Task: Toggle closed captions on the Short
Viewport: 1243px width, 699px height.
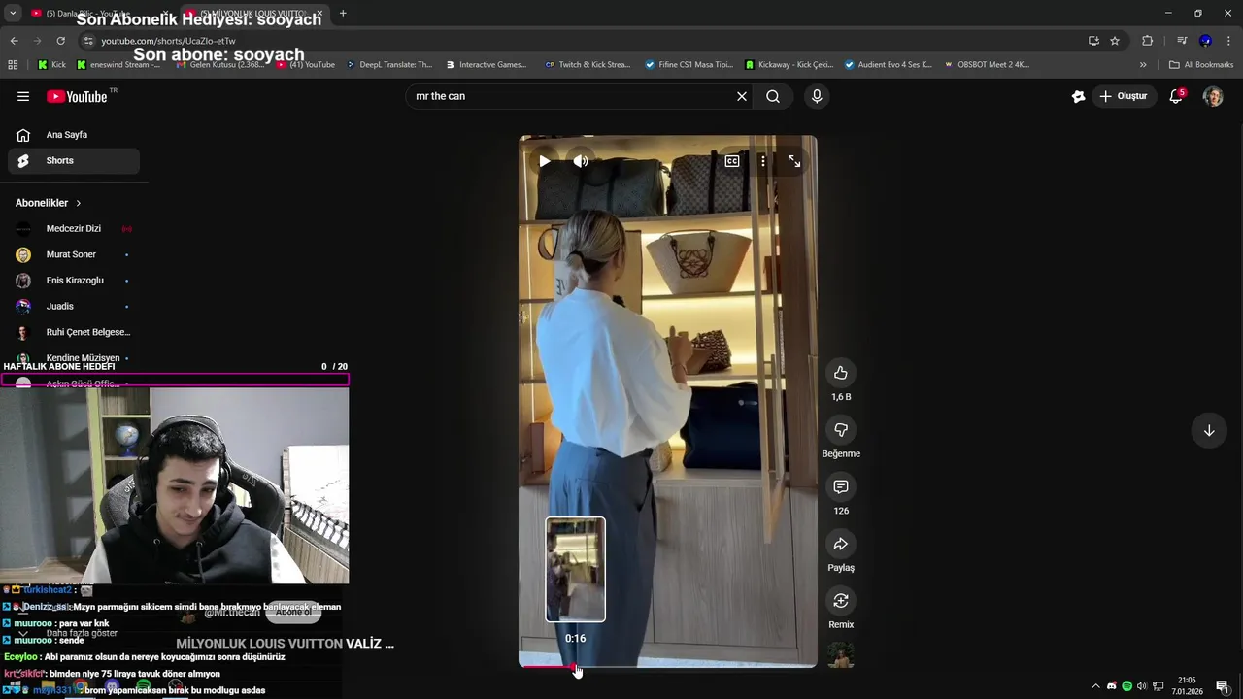Action: 732,161
